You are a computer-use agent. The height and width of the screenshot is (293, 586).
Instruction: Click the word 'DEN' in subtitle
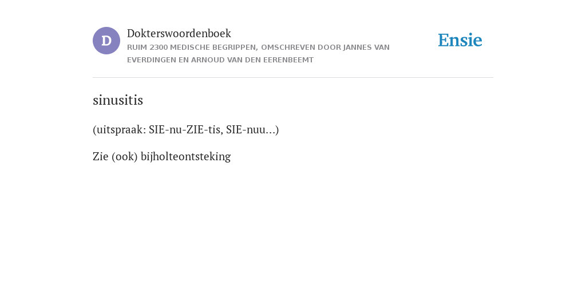point(252,60)
